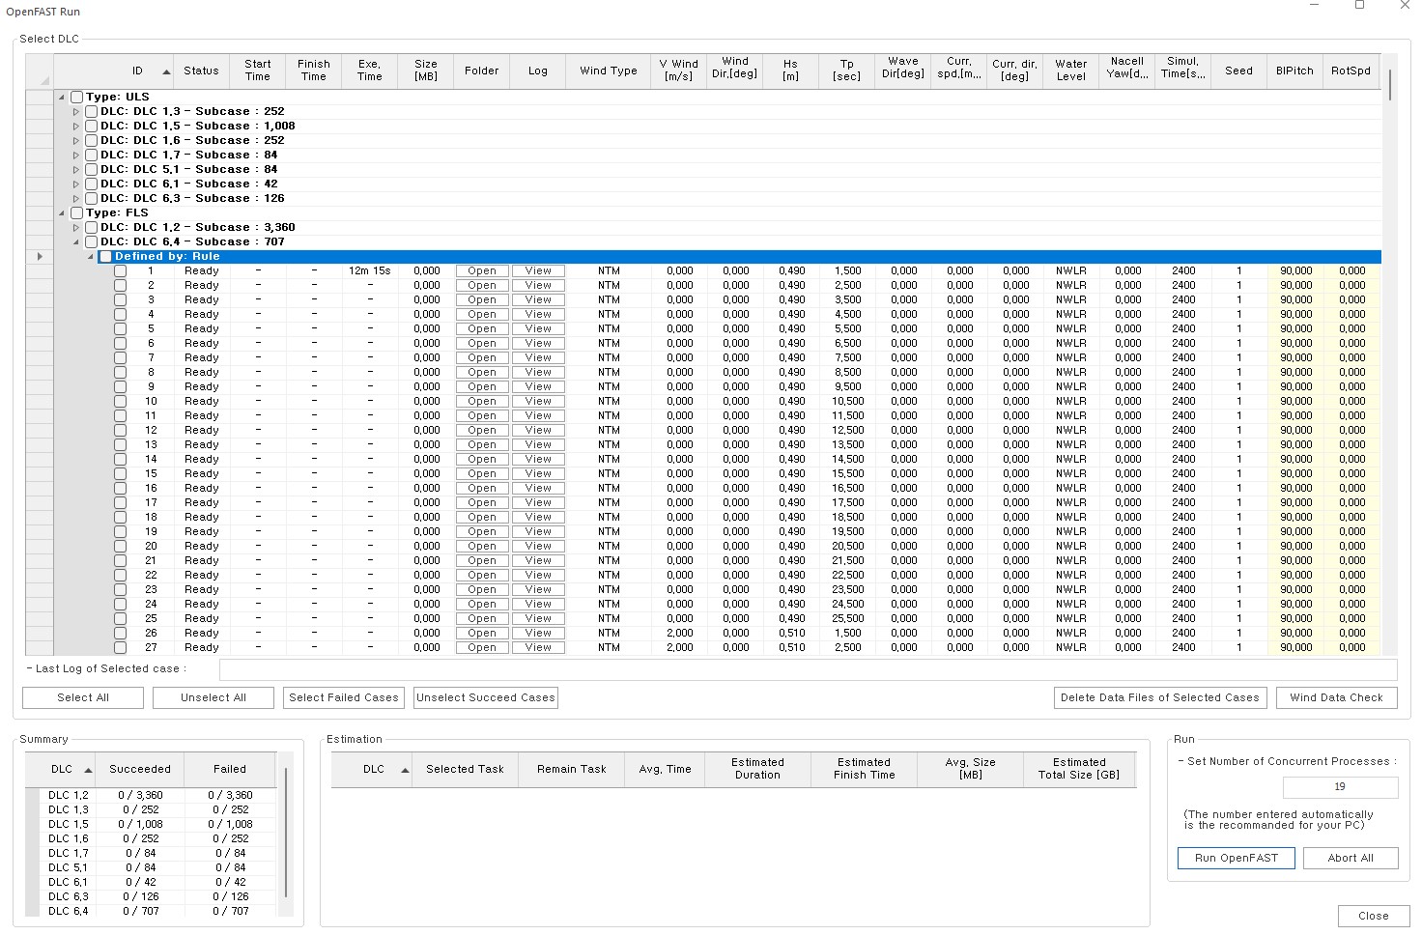Screen dimensions: 1422x935
Task: Check the Type: ULS checkbox
Action: (x=77, y=98)
